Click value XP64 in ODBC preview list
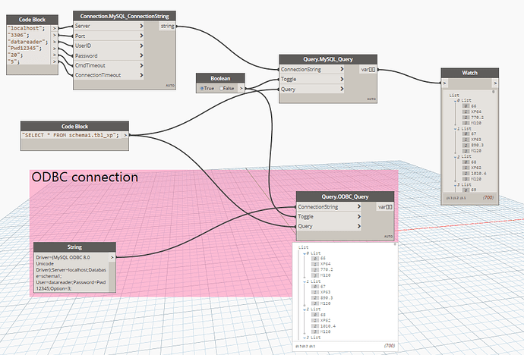 point(325,264)
